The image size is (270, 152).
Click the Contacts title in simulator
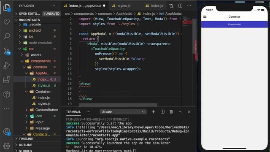(234, 17)
